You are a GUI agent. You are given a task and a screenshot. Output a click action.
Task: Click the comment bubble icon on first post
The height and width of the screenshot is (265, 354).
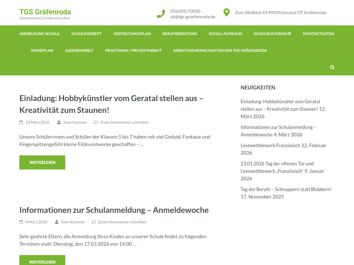pos(96,122)
